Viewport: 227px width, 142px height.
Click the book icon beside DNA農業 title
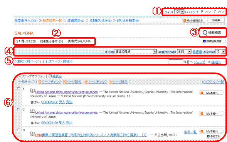[32, 134]
